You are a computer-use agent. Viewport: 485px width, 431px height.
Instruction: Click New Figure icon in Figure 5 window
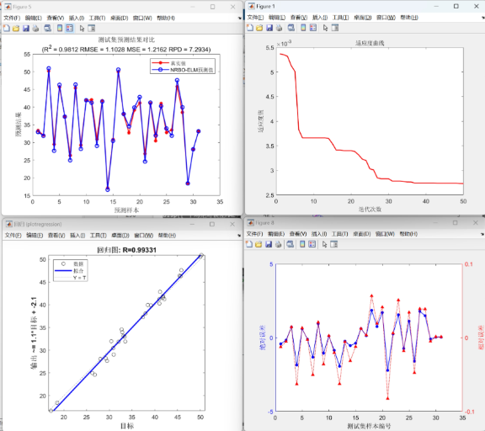click(7, 29)
